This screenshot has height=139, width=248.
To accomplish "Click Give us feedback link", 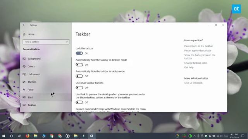I will click(x=193, y=83).
